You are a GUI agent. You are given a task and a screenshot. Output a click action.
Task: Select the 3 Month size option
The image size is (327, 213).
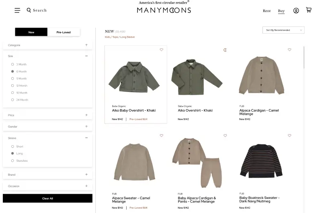12,64
